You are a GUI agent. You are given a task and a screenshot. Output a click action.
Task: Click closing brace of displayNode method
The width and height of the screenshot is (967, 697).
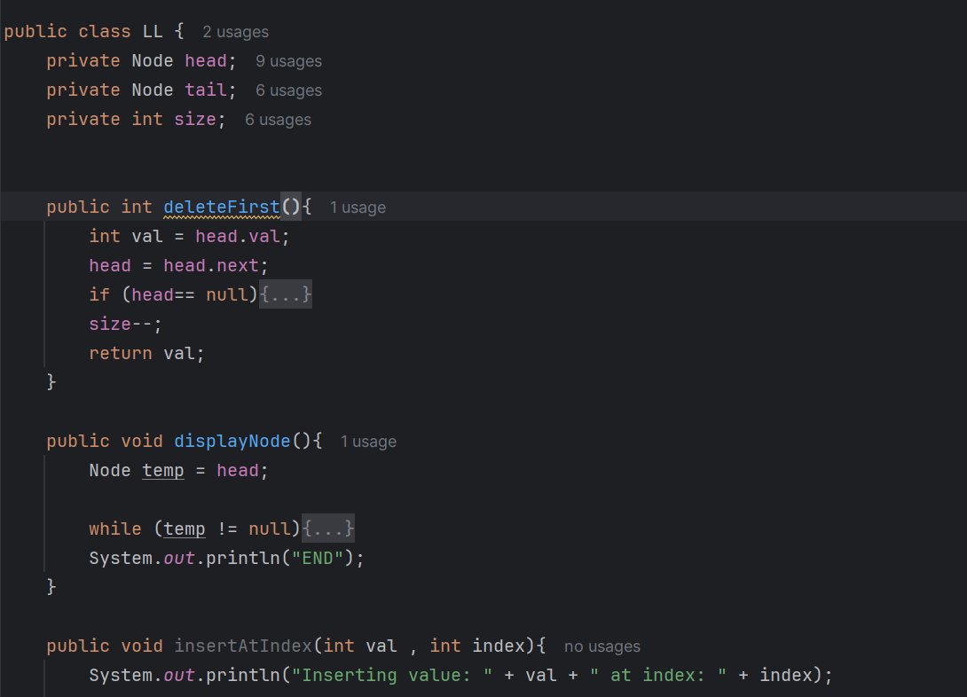[51, 587]
